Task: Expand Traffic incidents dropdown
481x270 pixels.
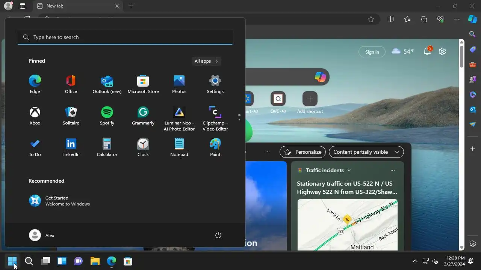Action: click(349, 170)
